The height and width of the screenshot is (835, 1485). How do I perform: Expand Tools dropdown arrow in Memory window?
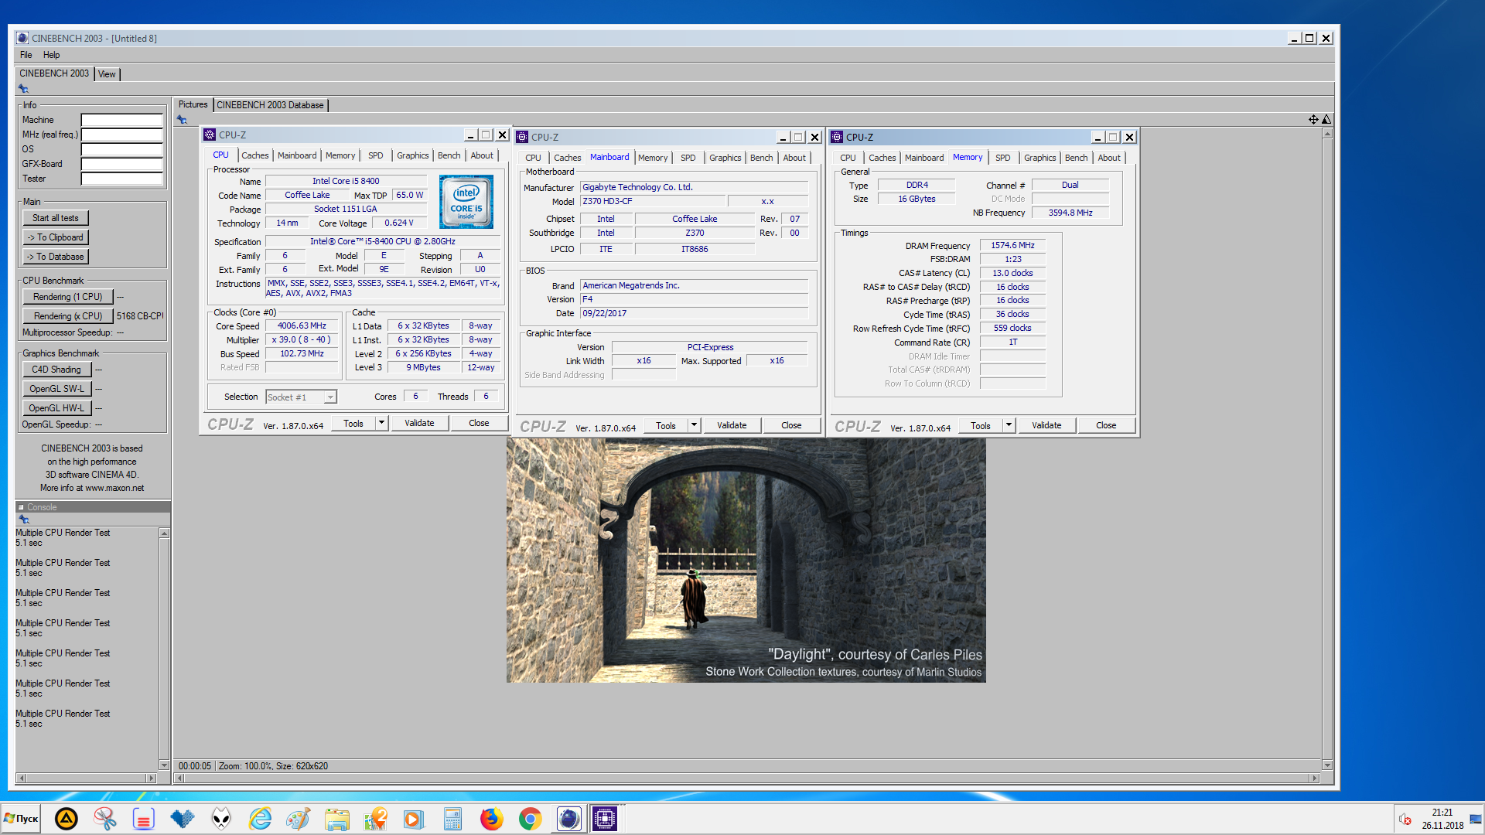[1009, 425]
